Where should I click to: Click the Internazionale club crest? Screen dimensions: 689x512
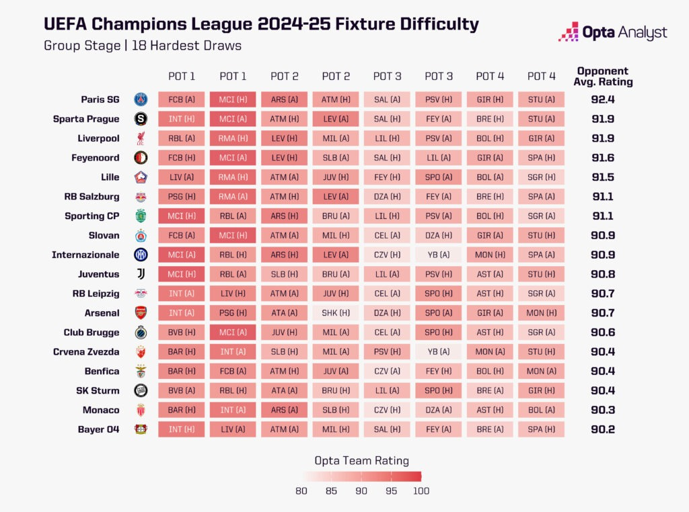(141, 255)
